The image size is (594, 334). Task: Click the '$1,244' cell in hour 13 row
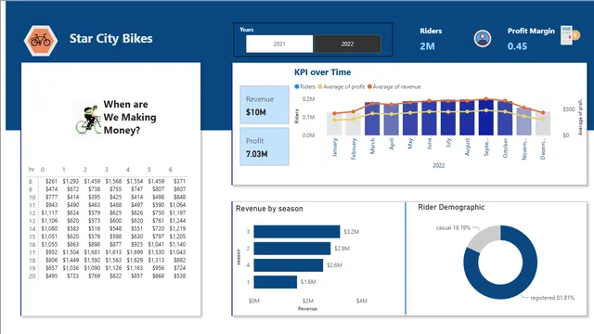(177, 221)
